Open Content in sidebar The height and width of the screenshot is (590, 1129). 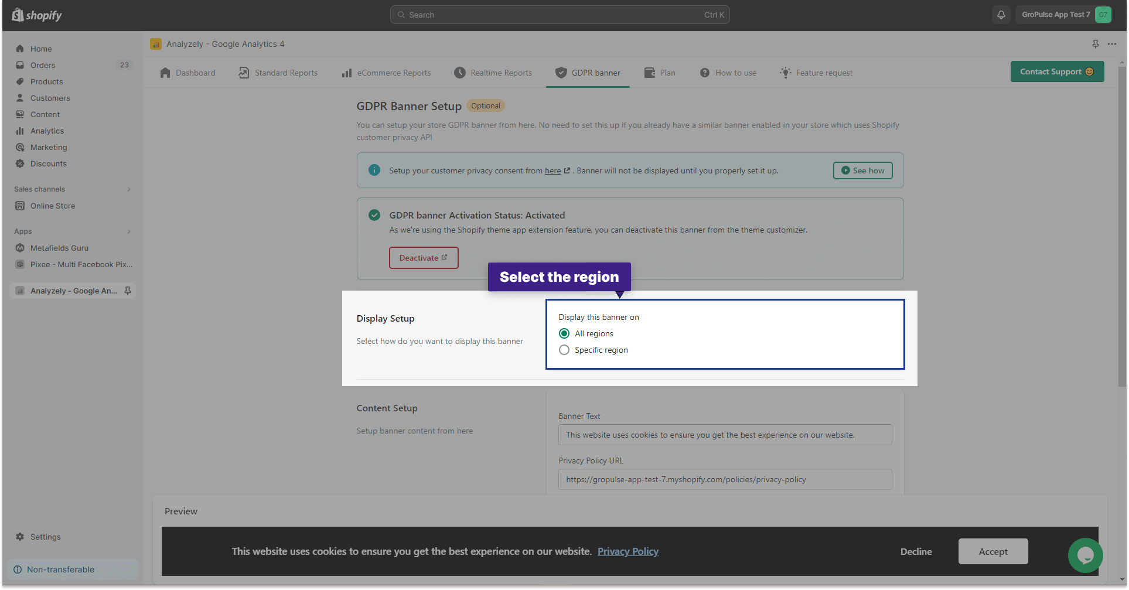point(45,114)
